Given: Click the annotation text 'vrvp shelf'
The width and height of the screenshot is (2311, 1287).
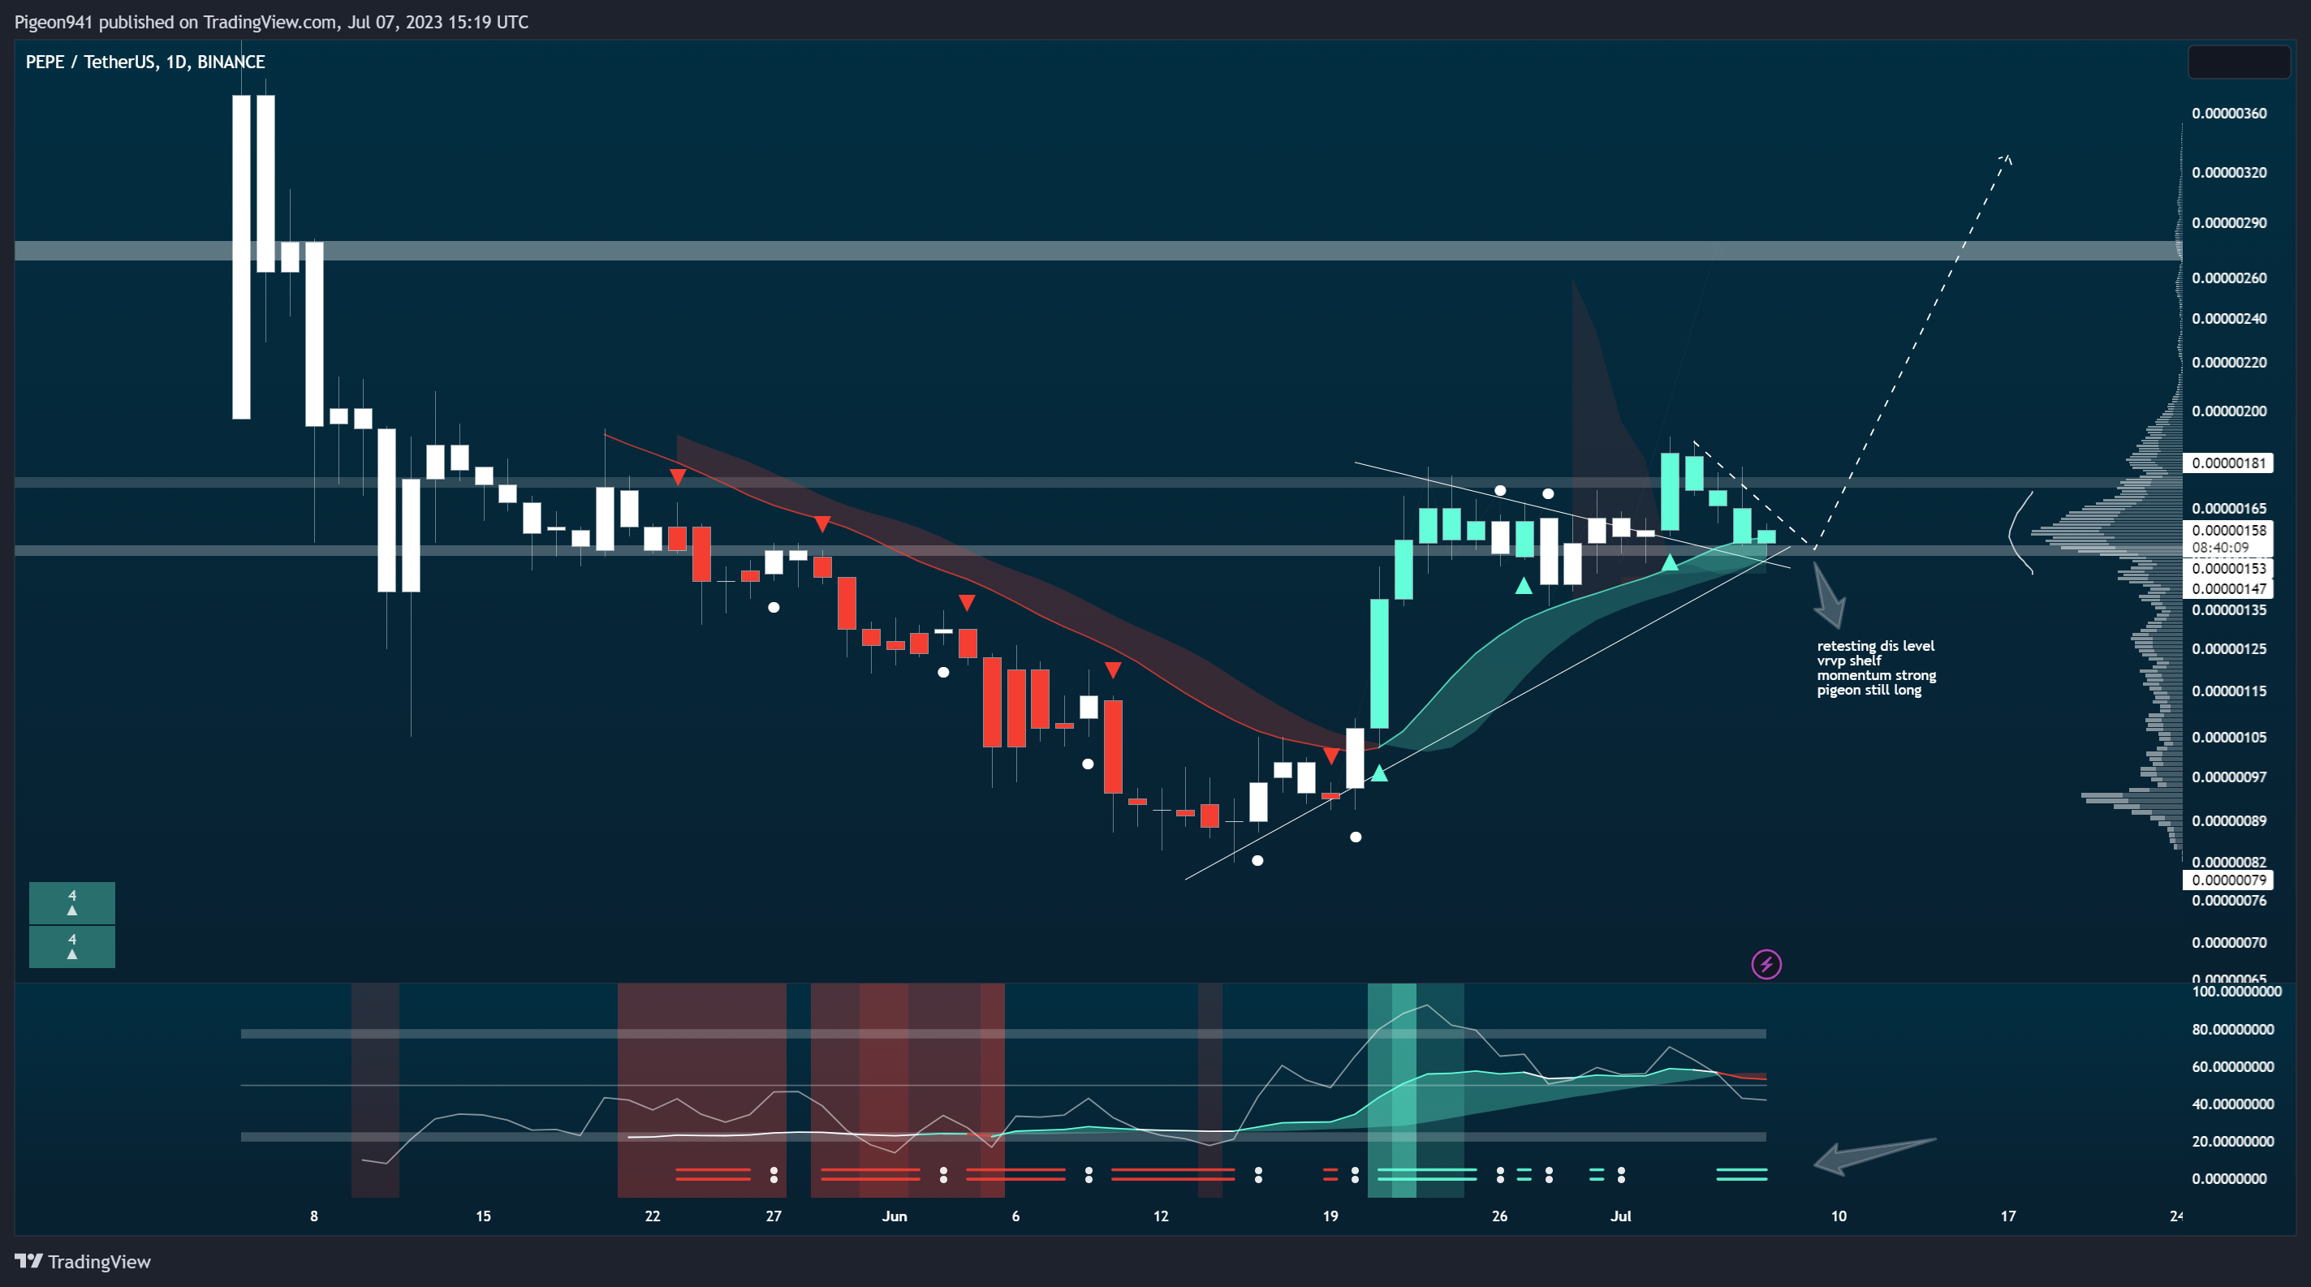Looking at the screenshot, I should [1849, 660].
